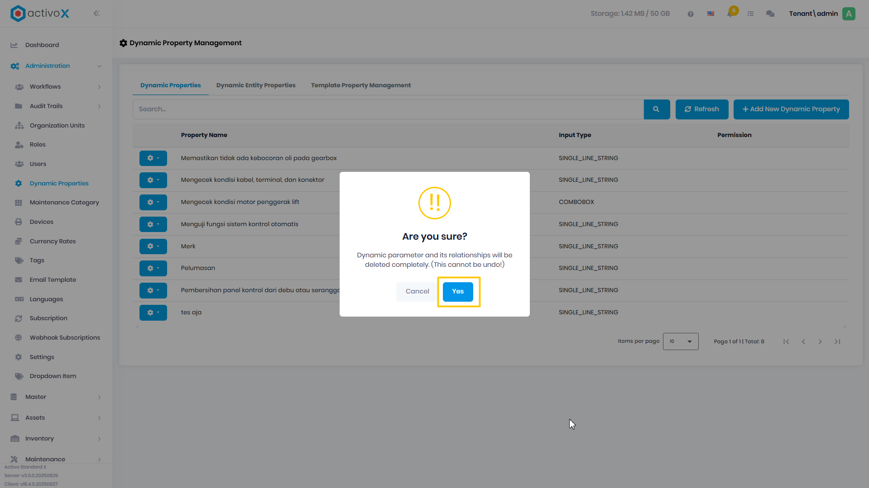Open the activoX logo home

(x=40, y=14)
